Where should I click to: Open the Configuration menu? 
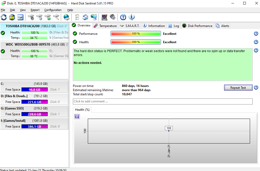coord(53,10)
